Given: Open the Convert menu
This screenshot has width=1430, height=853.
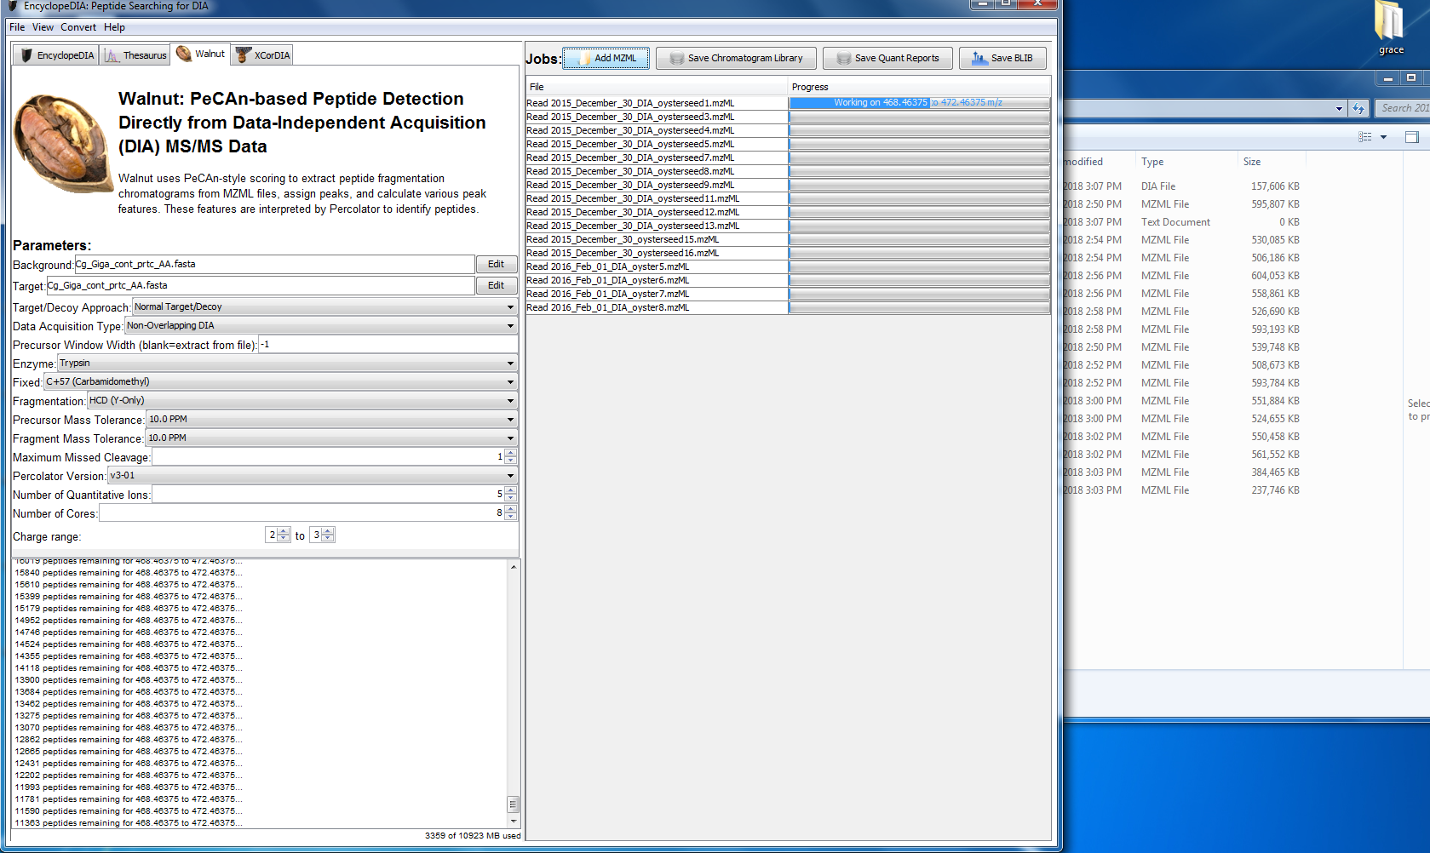Looking at the screenshot, I should tap(78, 27).
